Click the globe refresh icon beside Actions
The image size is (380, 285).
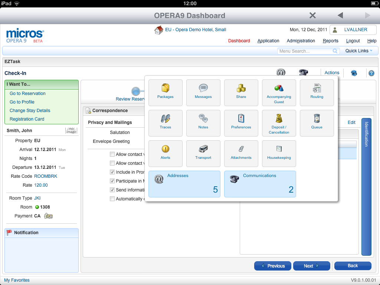pos(354,73)
